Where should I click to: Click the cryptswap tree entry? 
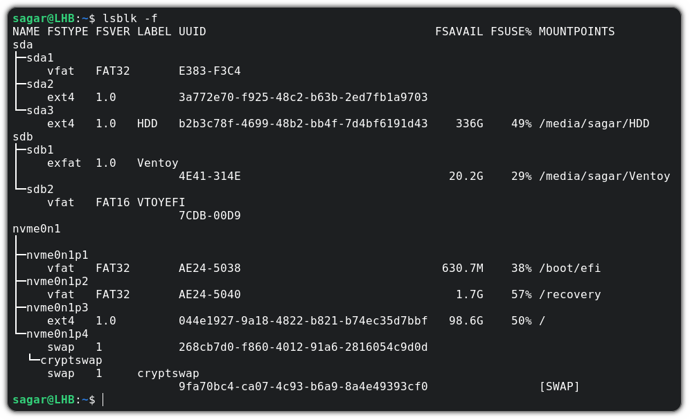(71, 360)
